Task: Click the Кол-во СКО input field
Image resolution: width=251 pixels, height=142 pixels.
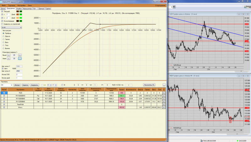Action: (x=19, y=74)
